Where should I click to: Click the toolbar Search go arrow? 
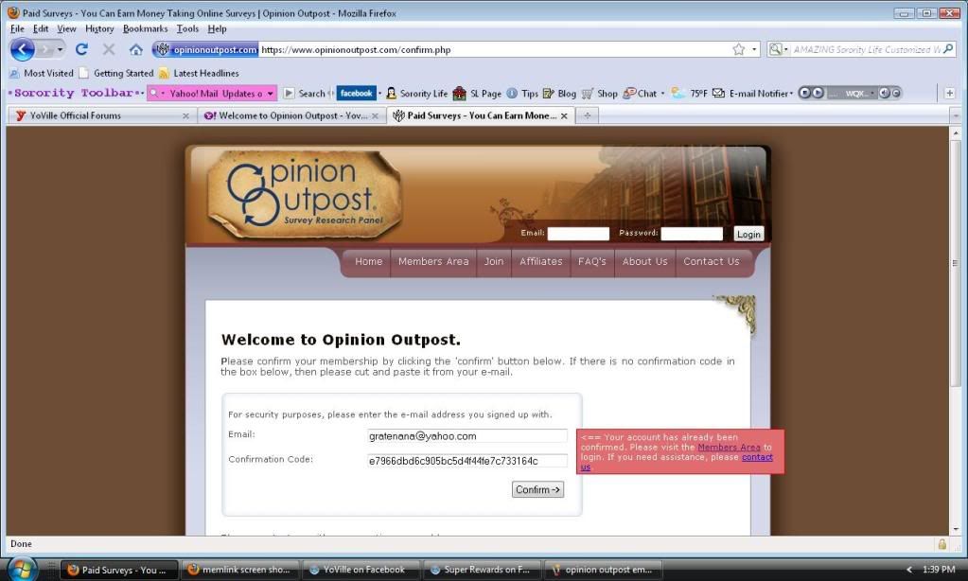point(289,94)
